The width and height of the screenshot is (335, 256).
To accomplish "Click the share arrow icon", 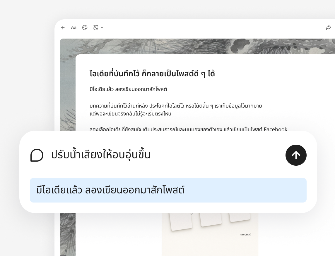I will [x=328, y=27].
